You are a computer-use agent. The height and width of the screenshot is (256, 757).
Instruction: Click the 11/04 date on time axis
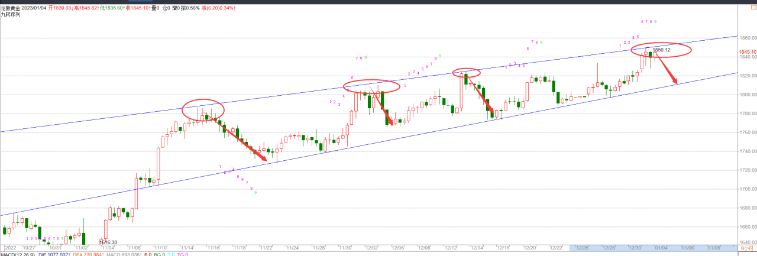coord(109,248)
